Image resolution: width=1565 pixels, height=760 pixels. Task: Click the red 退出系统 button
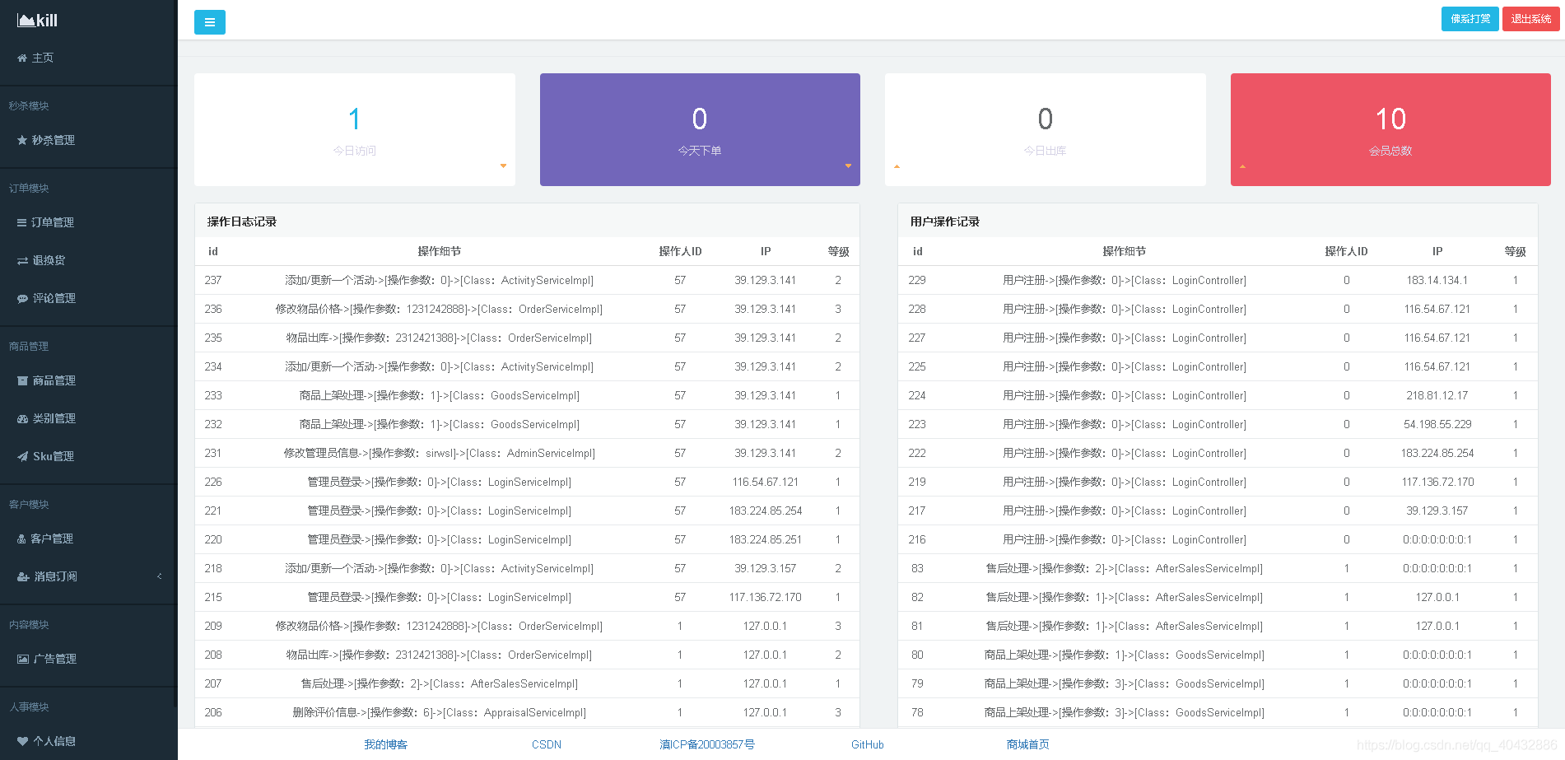tap(1530, 19)
